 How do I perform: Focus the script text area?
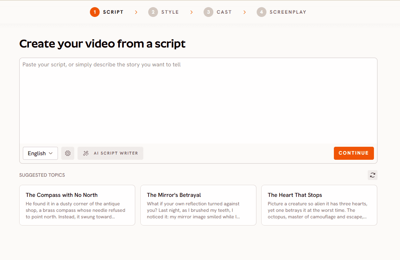point(198,101)
